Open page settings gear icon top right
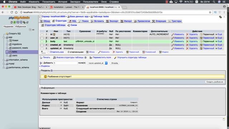The image size is (229, 129). pyautogui.click(x=220, y=17)
